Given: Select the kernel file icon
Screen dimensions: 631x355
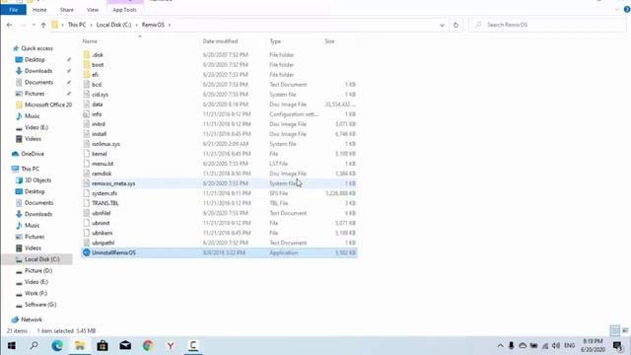Looking at the screenshot, I should click(86, 154).
